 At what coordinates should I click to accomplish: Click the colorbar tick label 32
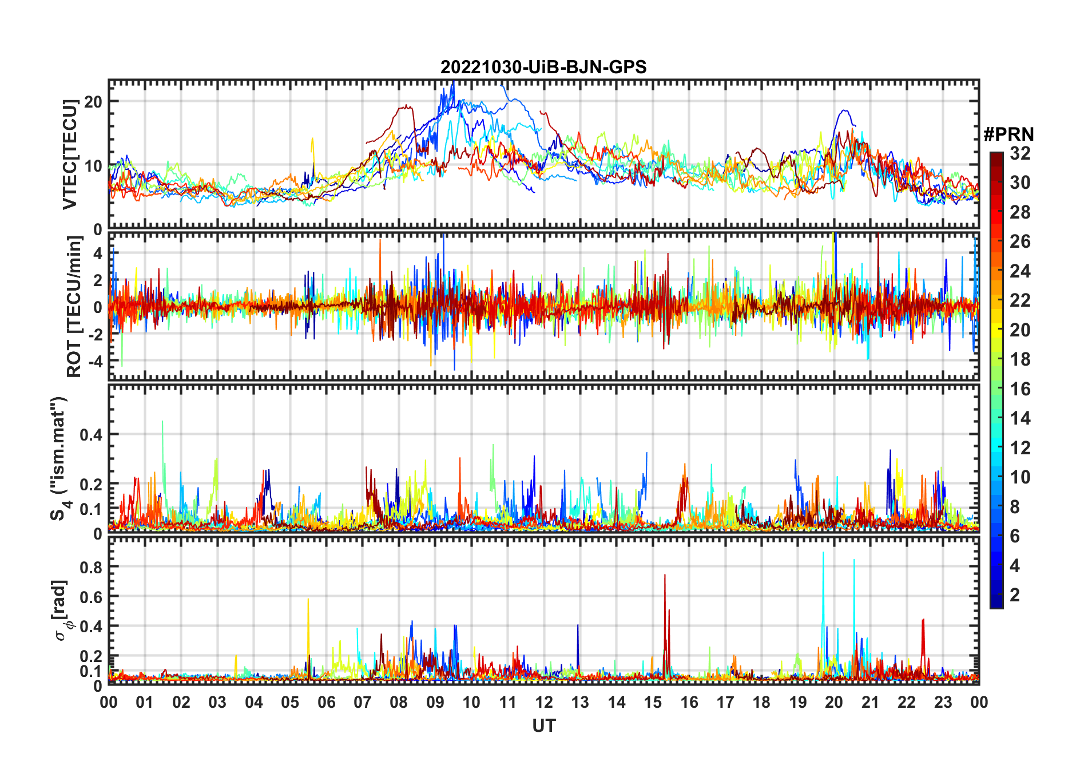click(1020, 153)
